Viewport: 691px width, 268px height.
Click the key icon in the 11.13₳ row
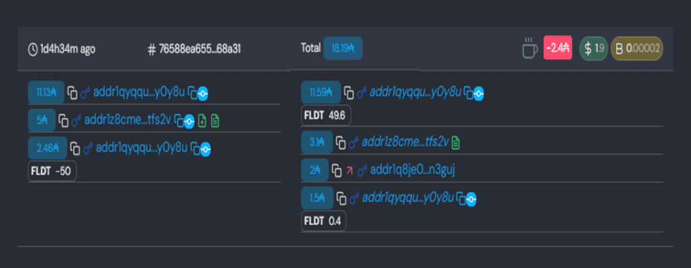[86, 93]
